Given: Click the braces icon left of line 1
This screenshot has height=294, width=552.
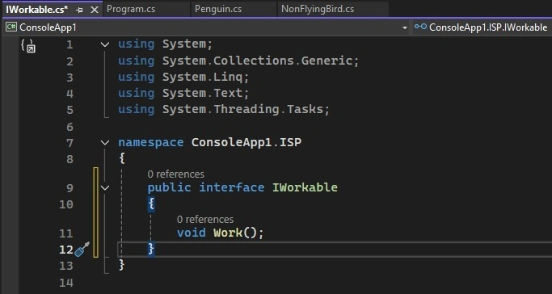Looking at the screenshot, I should pos(27,46).
